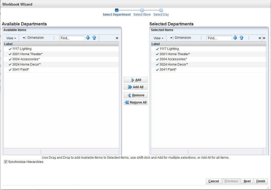Toggle Synchronize Hierarchies checkbox
The width and height of the screenshot is (271, 190).
pyautogui.click(x=6, y=162)
